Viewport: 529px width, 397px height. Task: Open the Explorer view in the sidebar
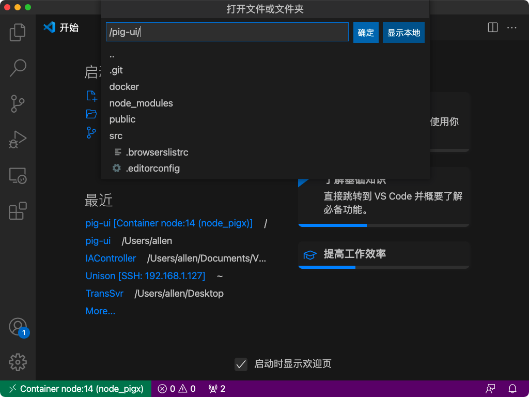pyautogui.click(x=18, y=32)
